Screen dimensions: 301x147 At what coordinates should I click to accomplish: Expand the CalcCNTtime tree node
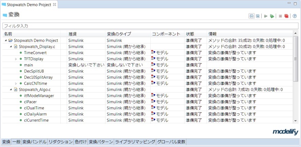16,84
